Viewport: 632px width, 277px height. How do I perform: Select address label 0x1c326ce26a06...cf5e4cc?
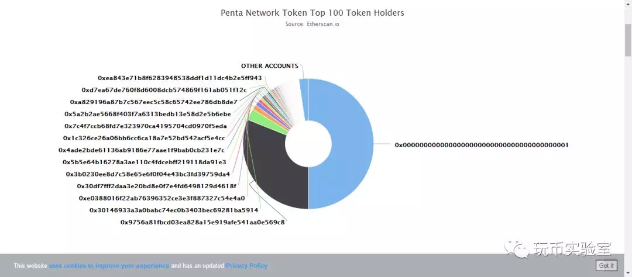pyautogui.click(x=144, y=138)
